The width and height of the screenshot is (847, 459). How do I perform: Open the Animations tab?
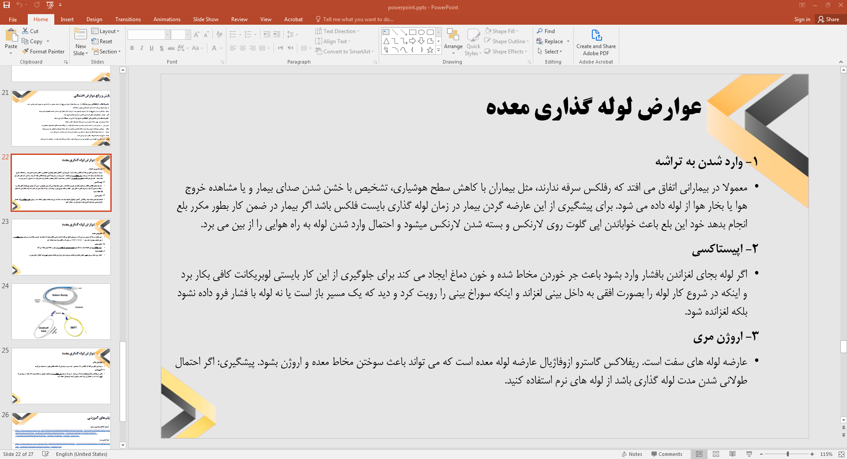point(167,19)
